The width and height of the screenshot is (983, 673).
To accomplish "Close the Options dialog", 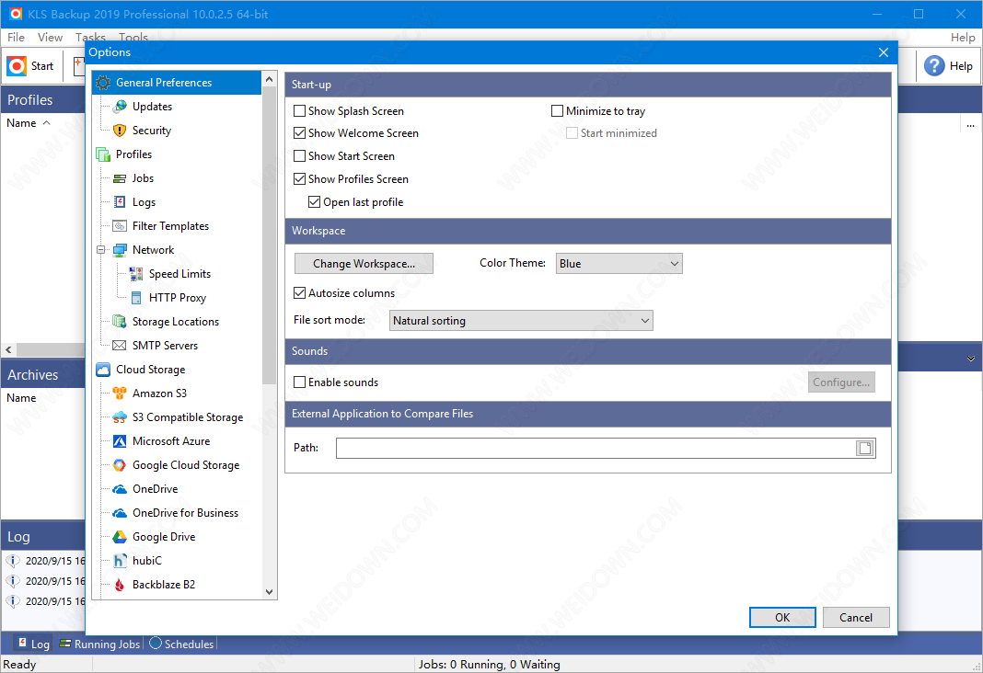I will (884, 52).
